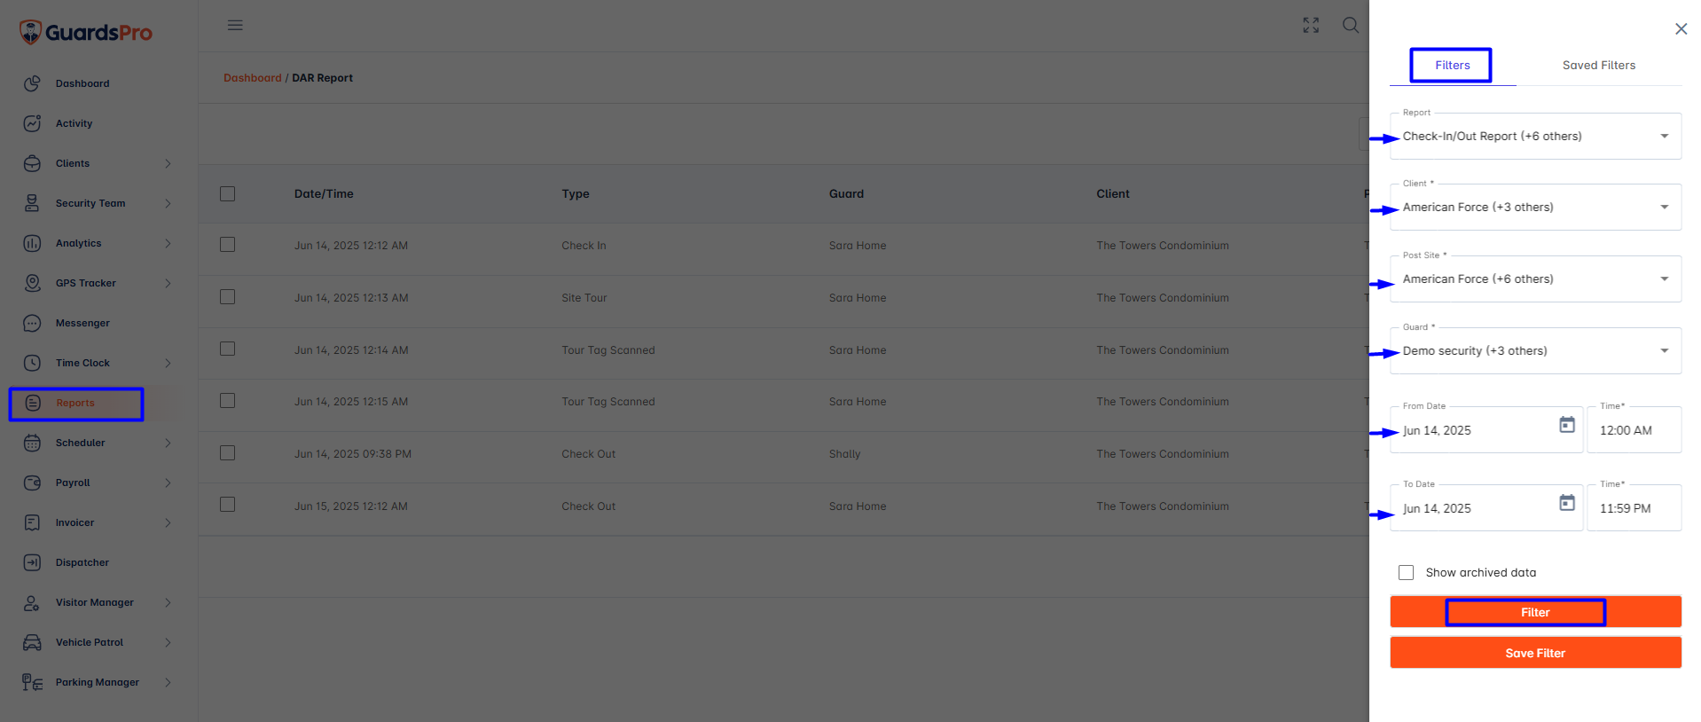
Task: Click the From Time 12:00 AM field
Action: point(1634,430)
